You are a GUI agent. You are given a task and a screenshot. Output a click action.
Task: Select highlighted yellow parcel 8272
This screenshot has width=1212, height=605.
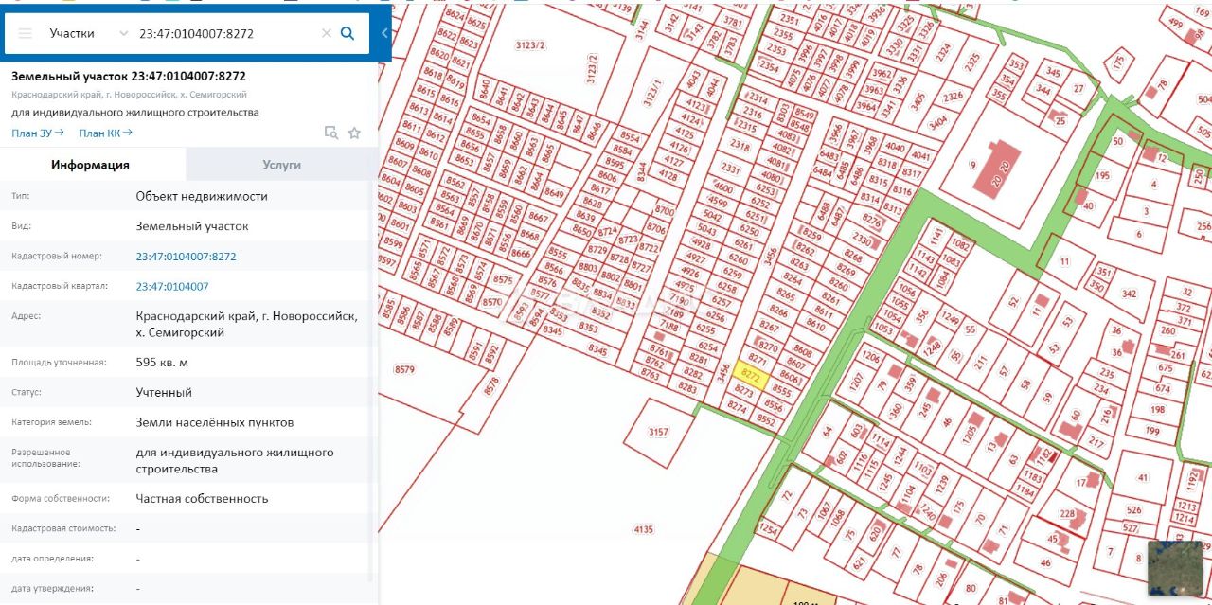(751, 376)
